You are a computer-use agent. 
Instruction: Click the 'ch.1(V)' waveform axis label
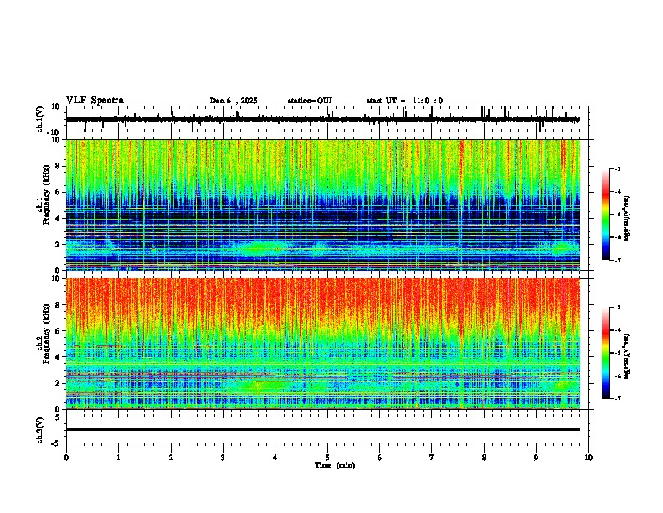pos(40,119)
